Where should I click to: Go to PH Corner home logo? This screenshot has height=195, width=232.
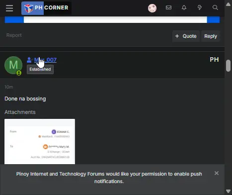[46, 8]
